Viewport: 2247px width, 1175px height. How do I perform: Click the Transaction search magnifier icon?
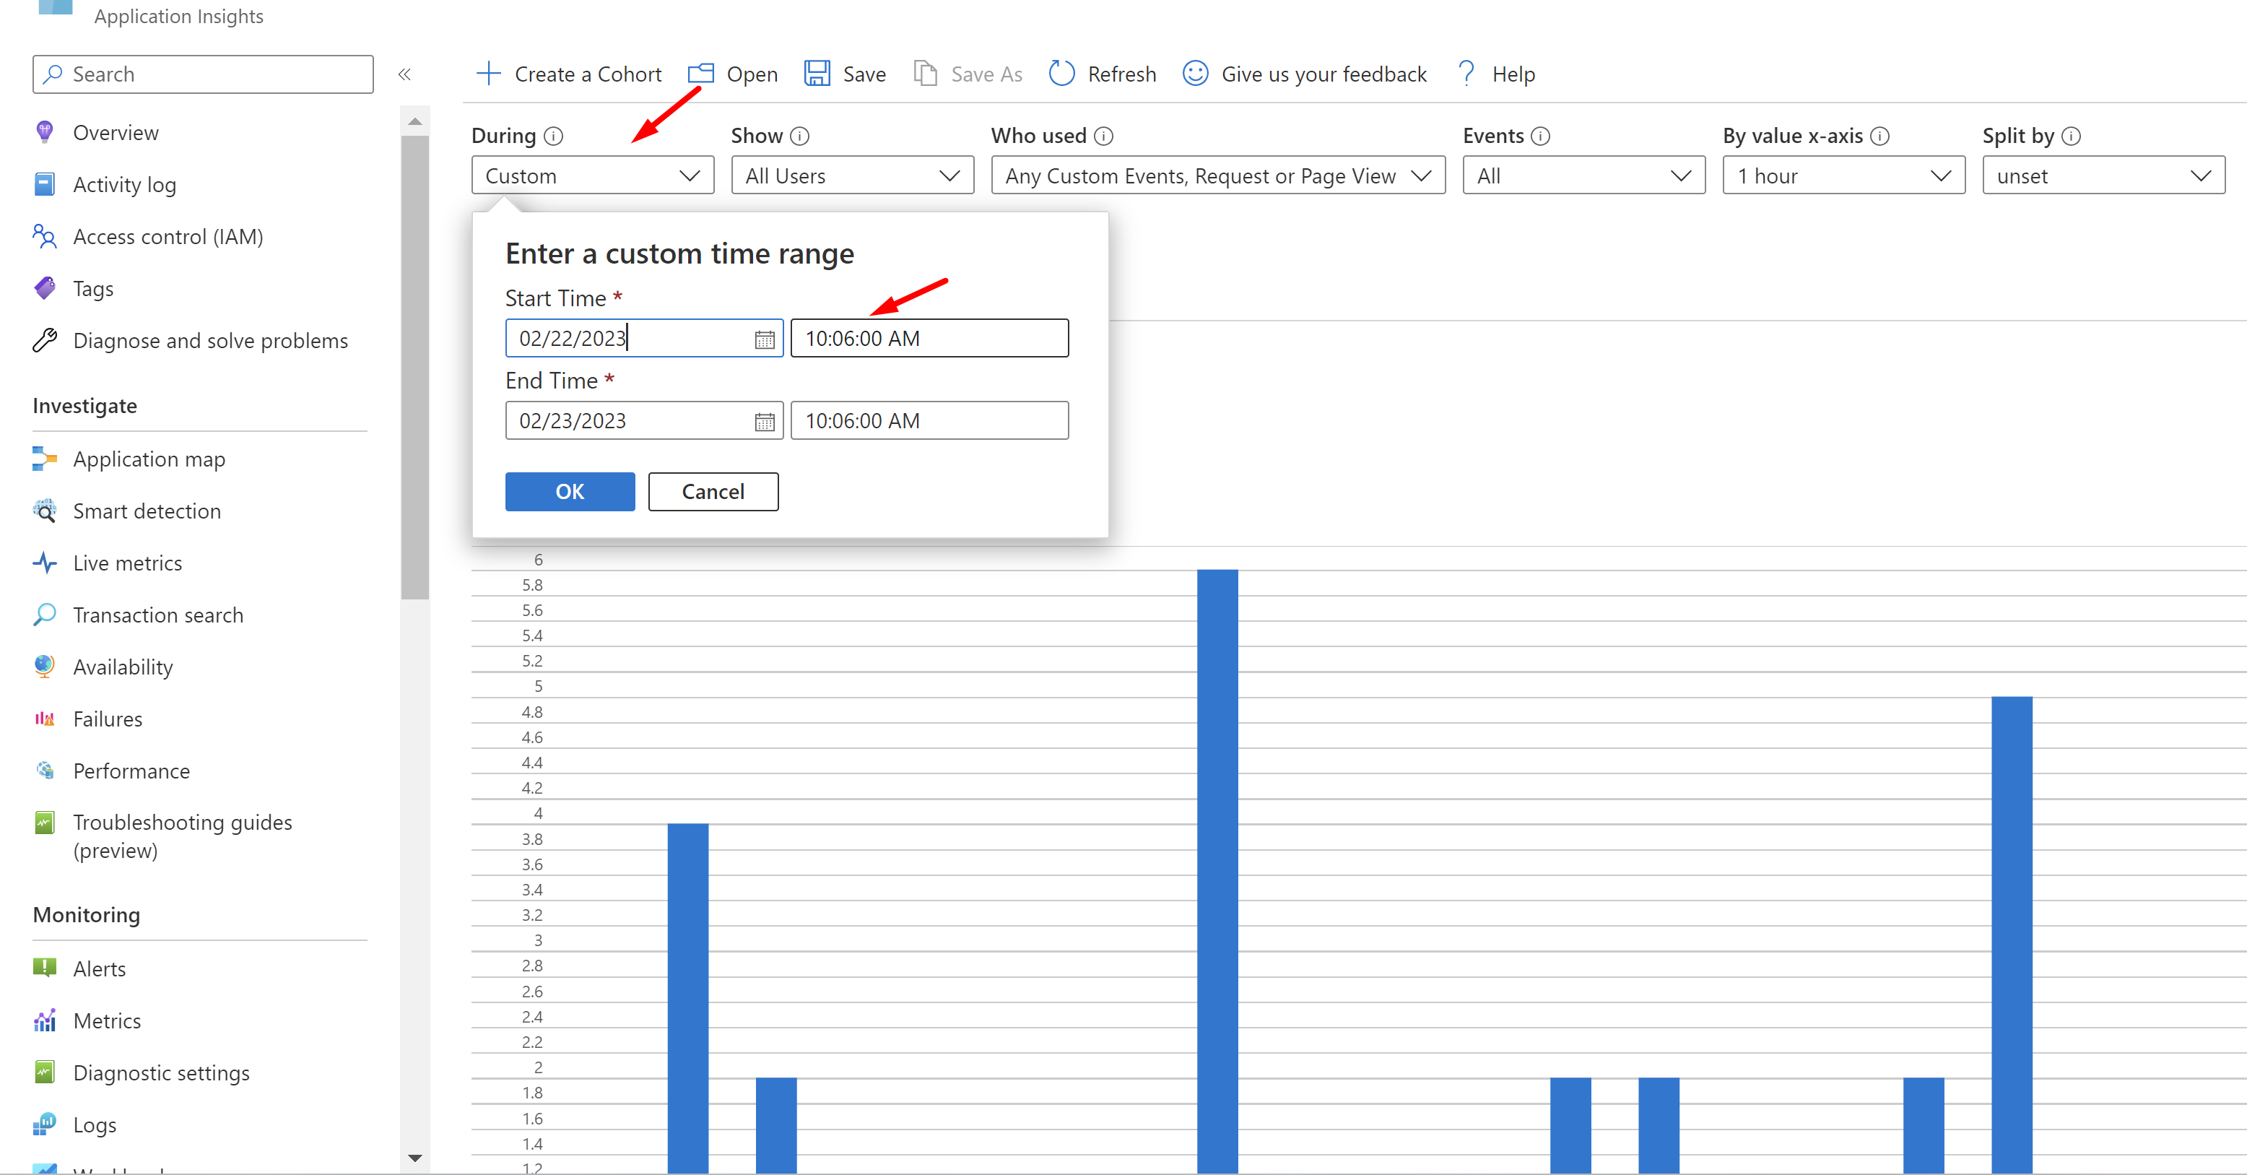(45, 614)
